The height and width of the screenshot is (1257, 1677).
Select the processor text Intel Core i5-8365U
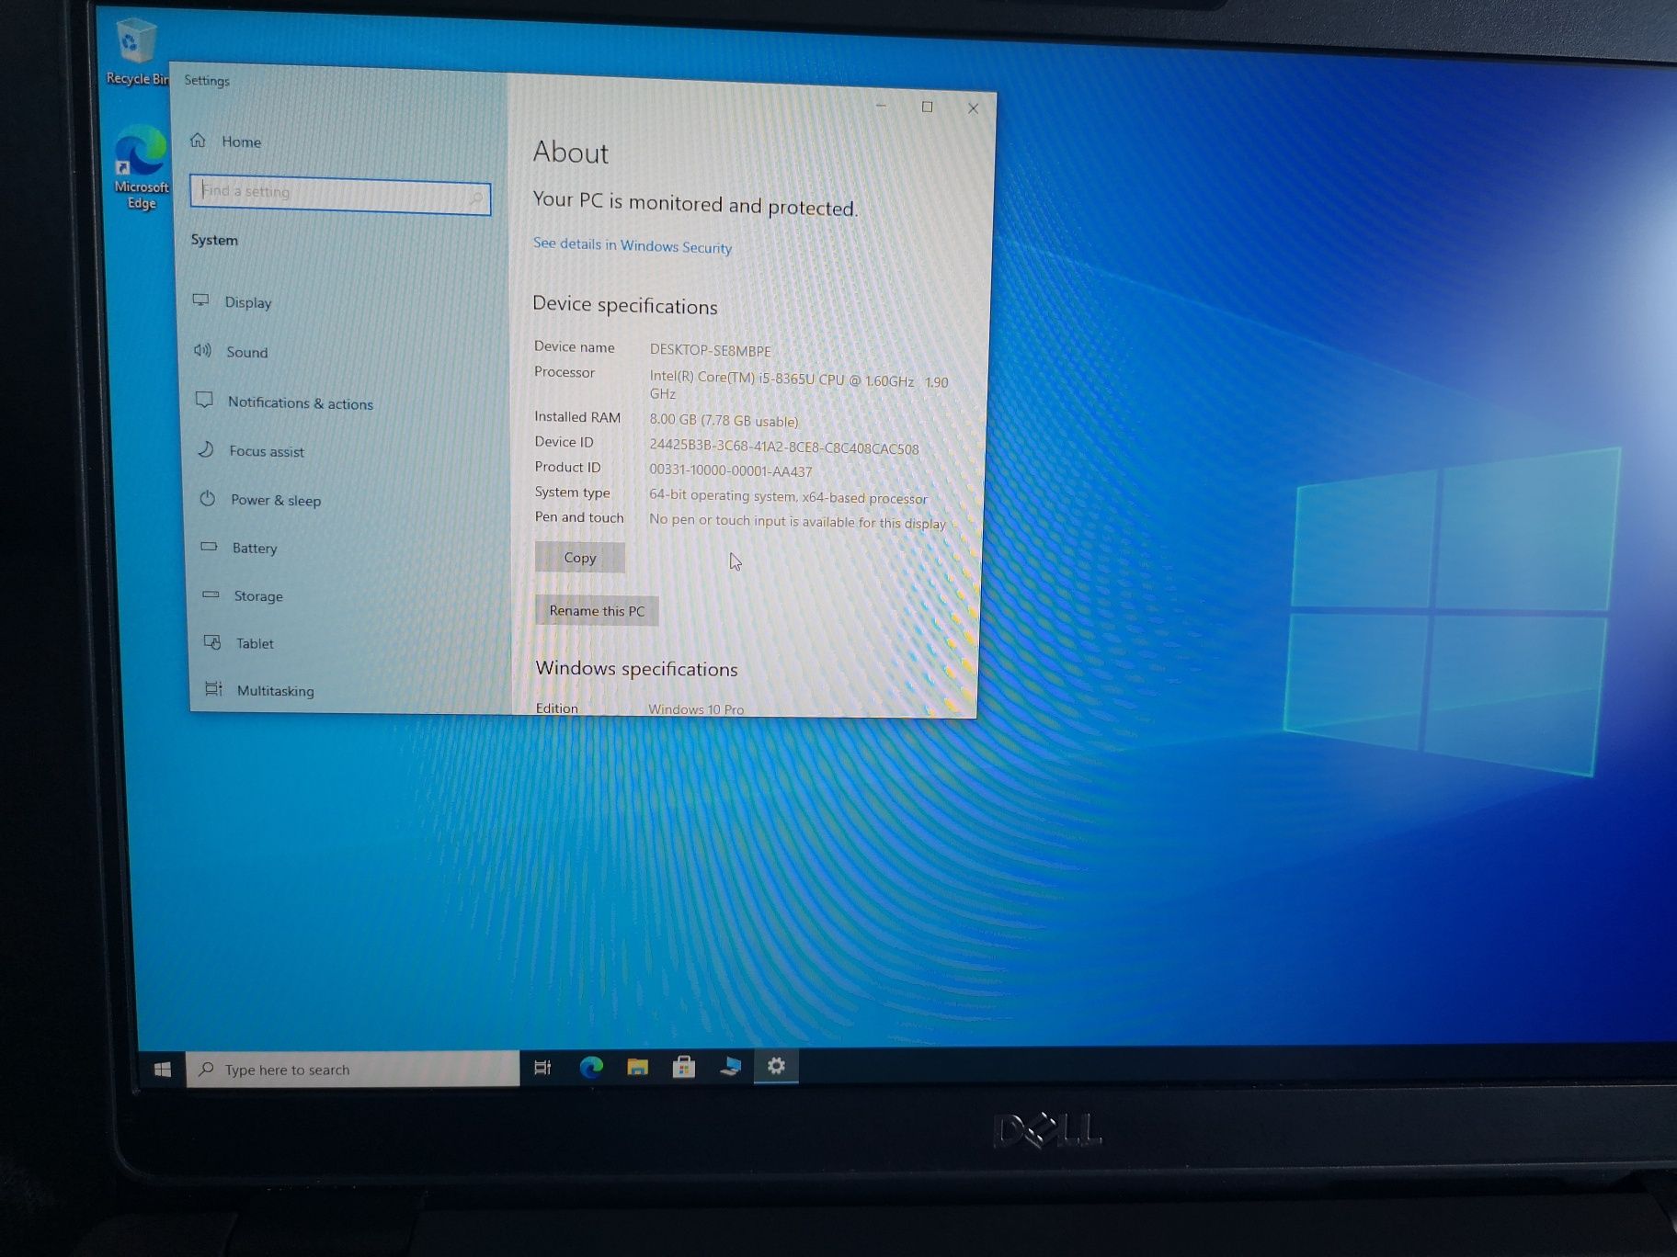tap(798, 387)
